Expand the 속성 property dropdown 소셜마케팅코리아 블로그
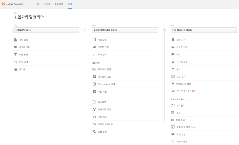This screenshot has height=145, width=239. click(x=125, y=30)
